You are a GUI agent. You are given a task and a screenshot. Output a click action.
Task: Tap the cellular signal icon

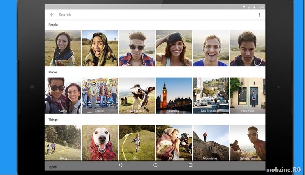click(249, 7)
